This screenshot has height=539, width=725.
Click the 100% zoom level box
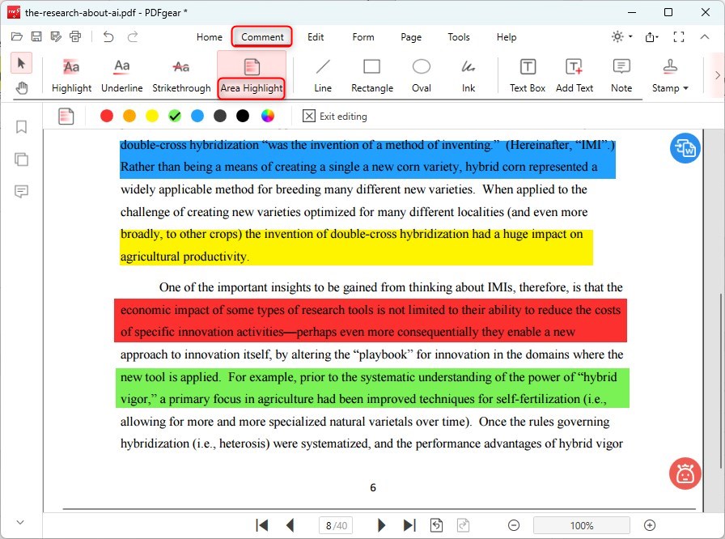pyautogui.click(x=581, y=525)
